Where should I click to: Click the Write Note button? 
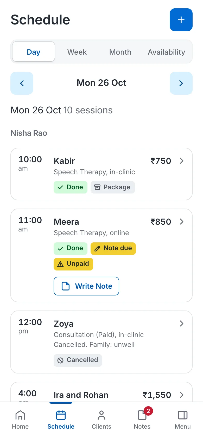[x=86, y=286]
